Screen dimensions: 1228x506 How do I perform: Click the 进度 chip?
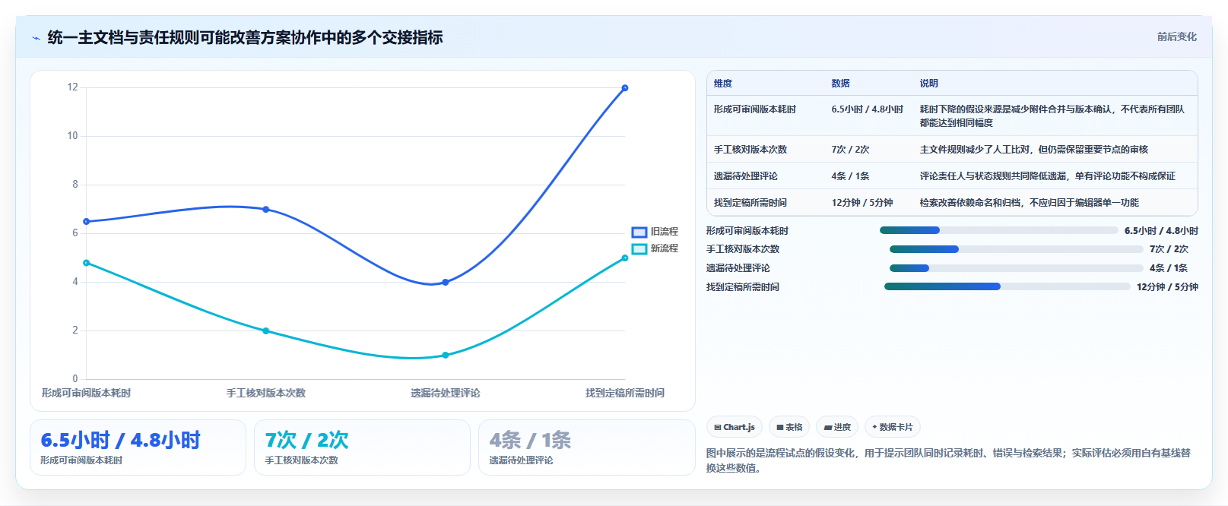pos(837,427)
